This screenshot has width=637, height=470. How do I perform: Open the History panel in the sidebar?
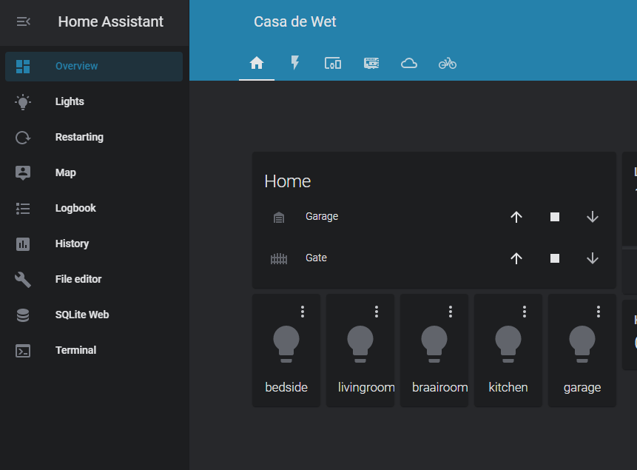coord(94,244)
